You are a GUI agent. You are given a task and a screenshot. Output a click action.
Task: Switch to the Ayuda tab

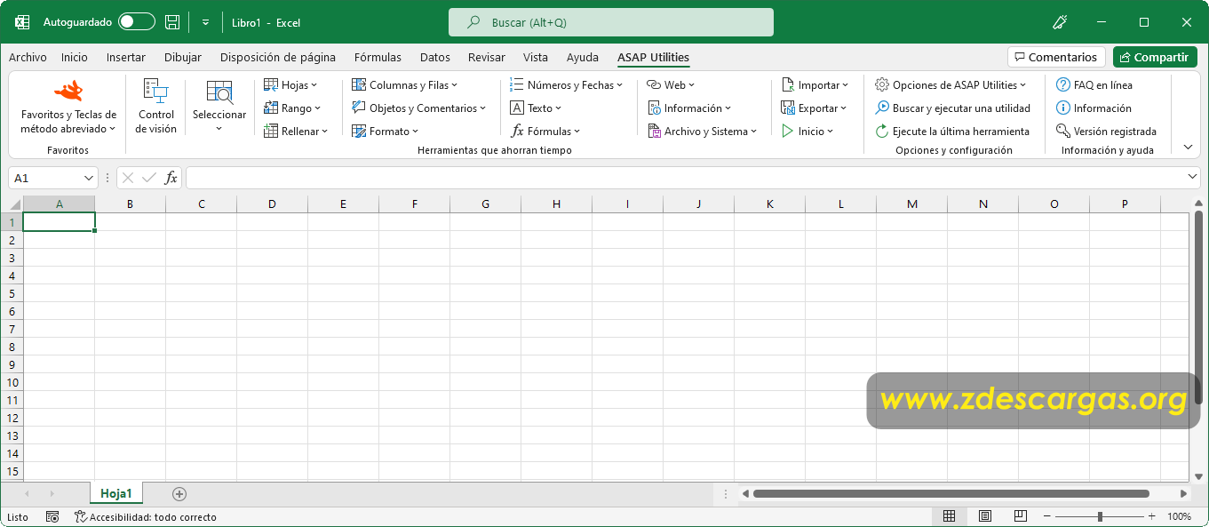point(583,57)
